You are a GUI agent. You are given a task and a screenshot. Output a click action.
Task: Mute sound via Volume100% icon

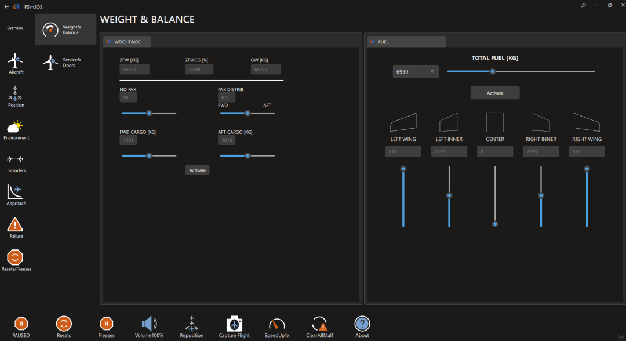click(149, 325)
